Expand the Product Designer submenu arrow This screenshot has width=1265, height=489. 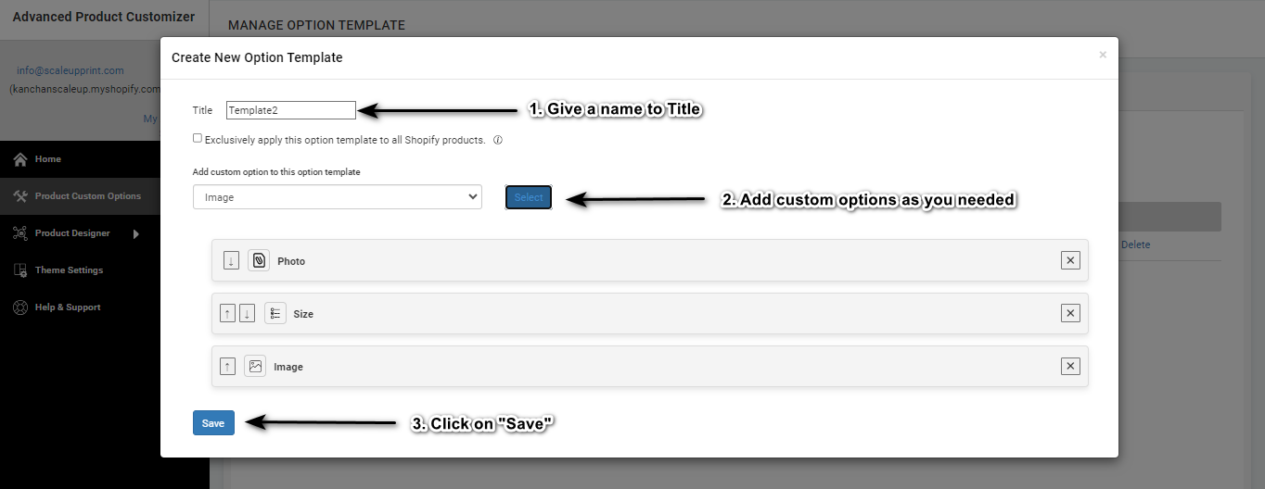(136, 233)
